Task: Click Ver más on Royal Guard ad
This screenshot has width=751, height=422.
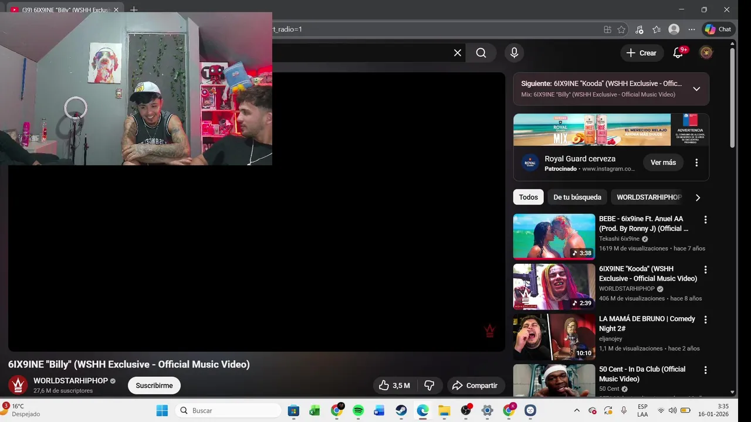Action: (663, 162)
